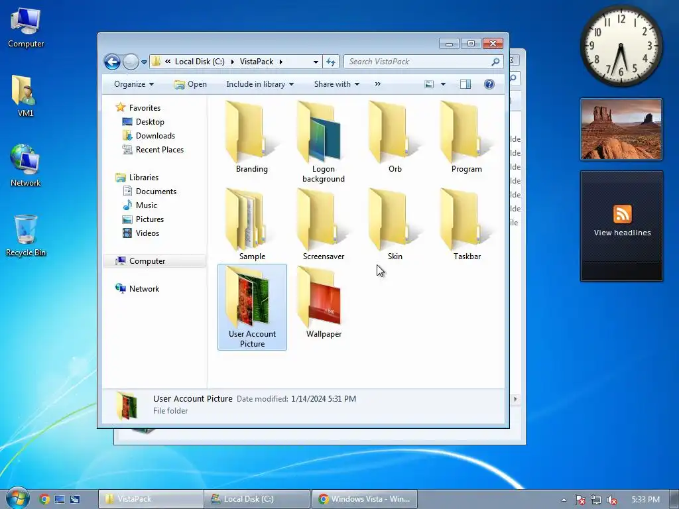679x509 pixels.
Task: Expand Local Disk (C:) breadcrumb arrow
Action: click(232, 62)
